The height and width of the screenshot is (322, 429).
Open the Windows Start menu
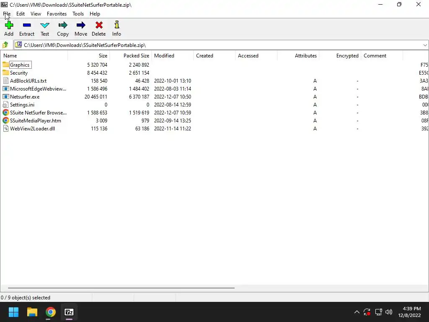(13, 312)
